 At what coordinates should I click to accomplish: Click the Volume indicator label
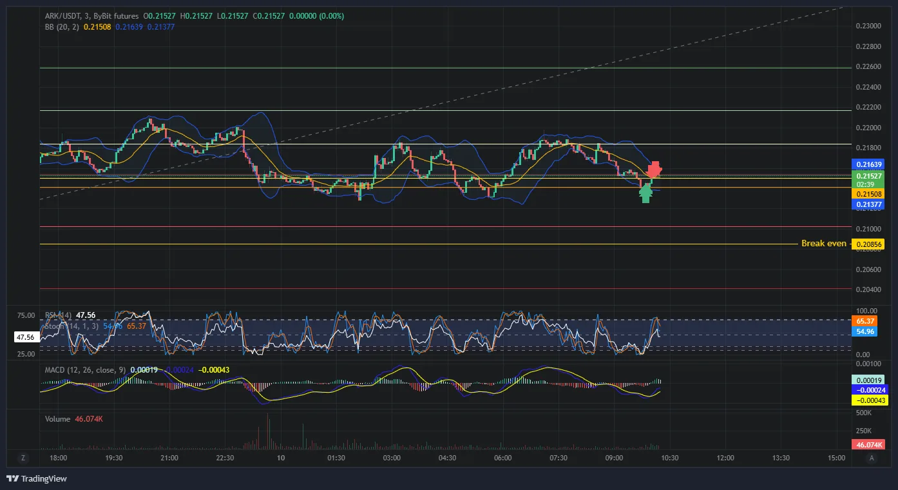point(57,419)
